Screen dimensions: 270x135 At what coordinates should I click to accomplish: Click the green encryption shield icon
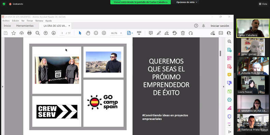click(x=4, y=4)
